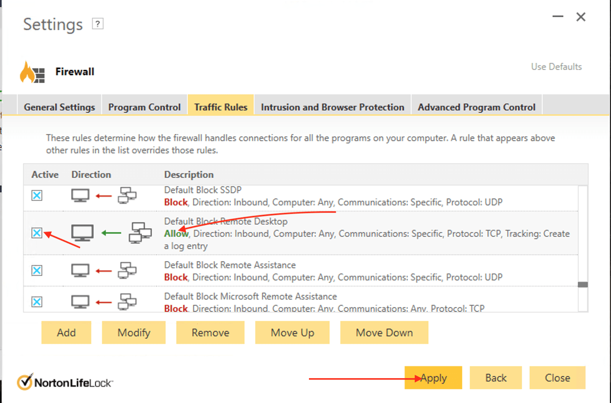This screenshot has width=611, height=403.
Task: Click the network computers icon in Remote Desktop row
Action: click(140, 233)
